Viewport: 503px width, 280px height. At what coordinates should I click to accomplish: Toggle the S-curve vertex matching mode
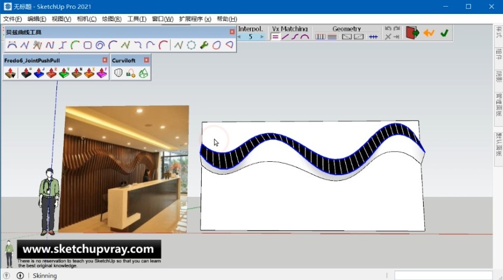[295, 37]
